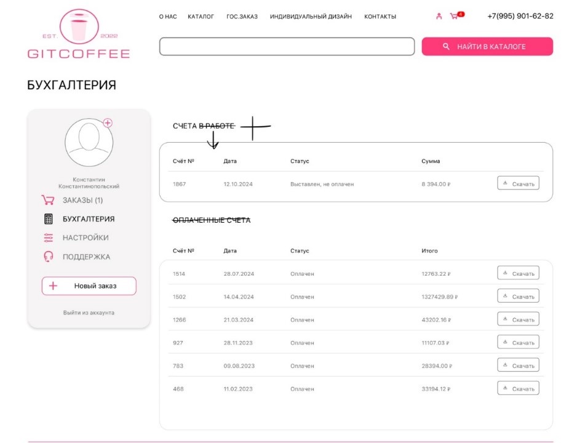Click the date 28.07.2024
Screen dimensions: 569x443
(239, 274)
